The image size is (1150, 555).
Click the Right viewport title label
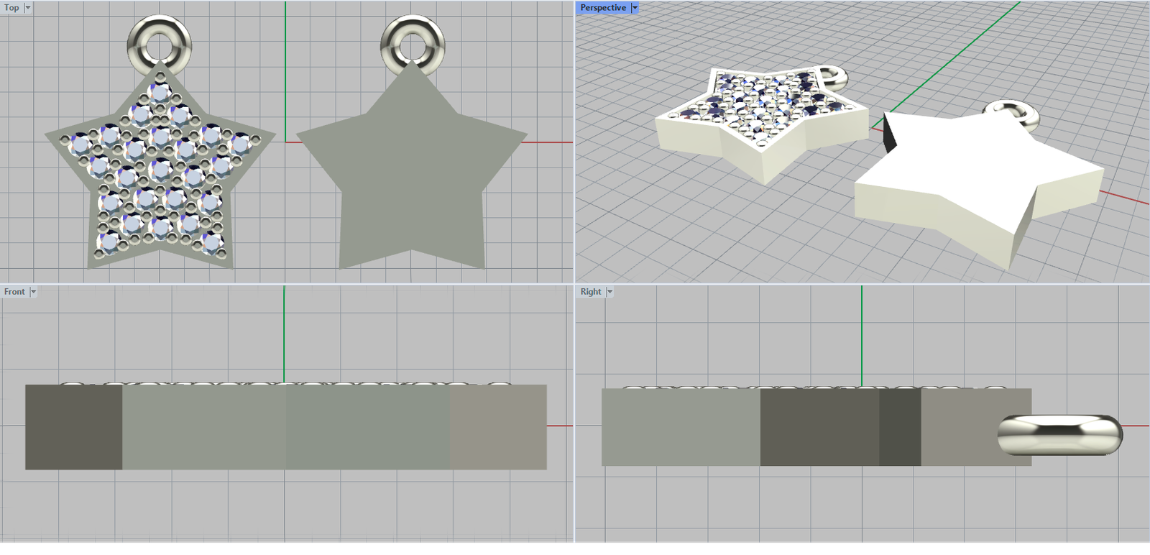coord(591,292)
